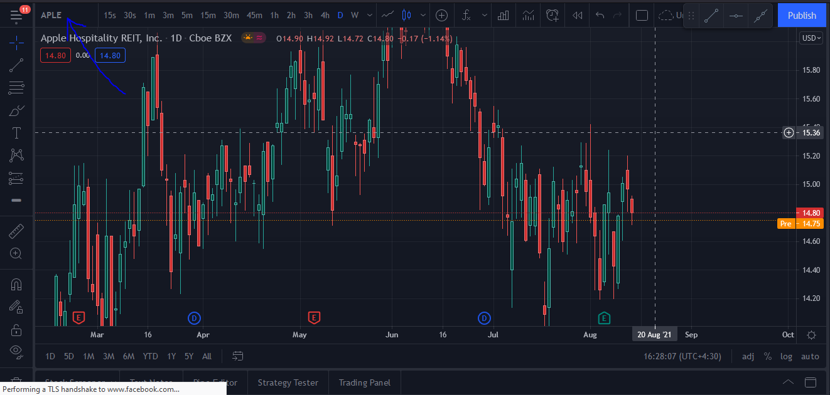Select the brush drawing tool

(16, 110)
